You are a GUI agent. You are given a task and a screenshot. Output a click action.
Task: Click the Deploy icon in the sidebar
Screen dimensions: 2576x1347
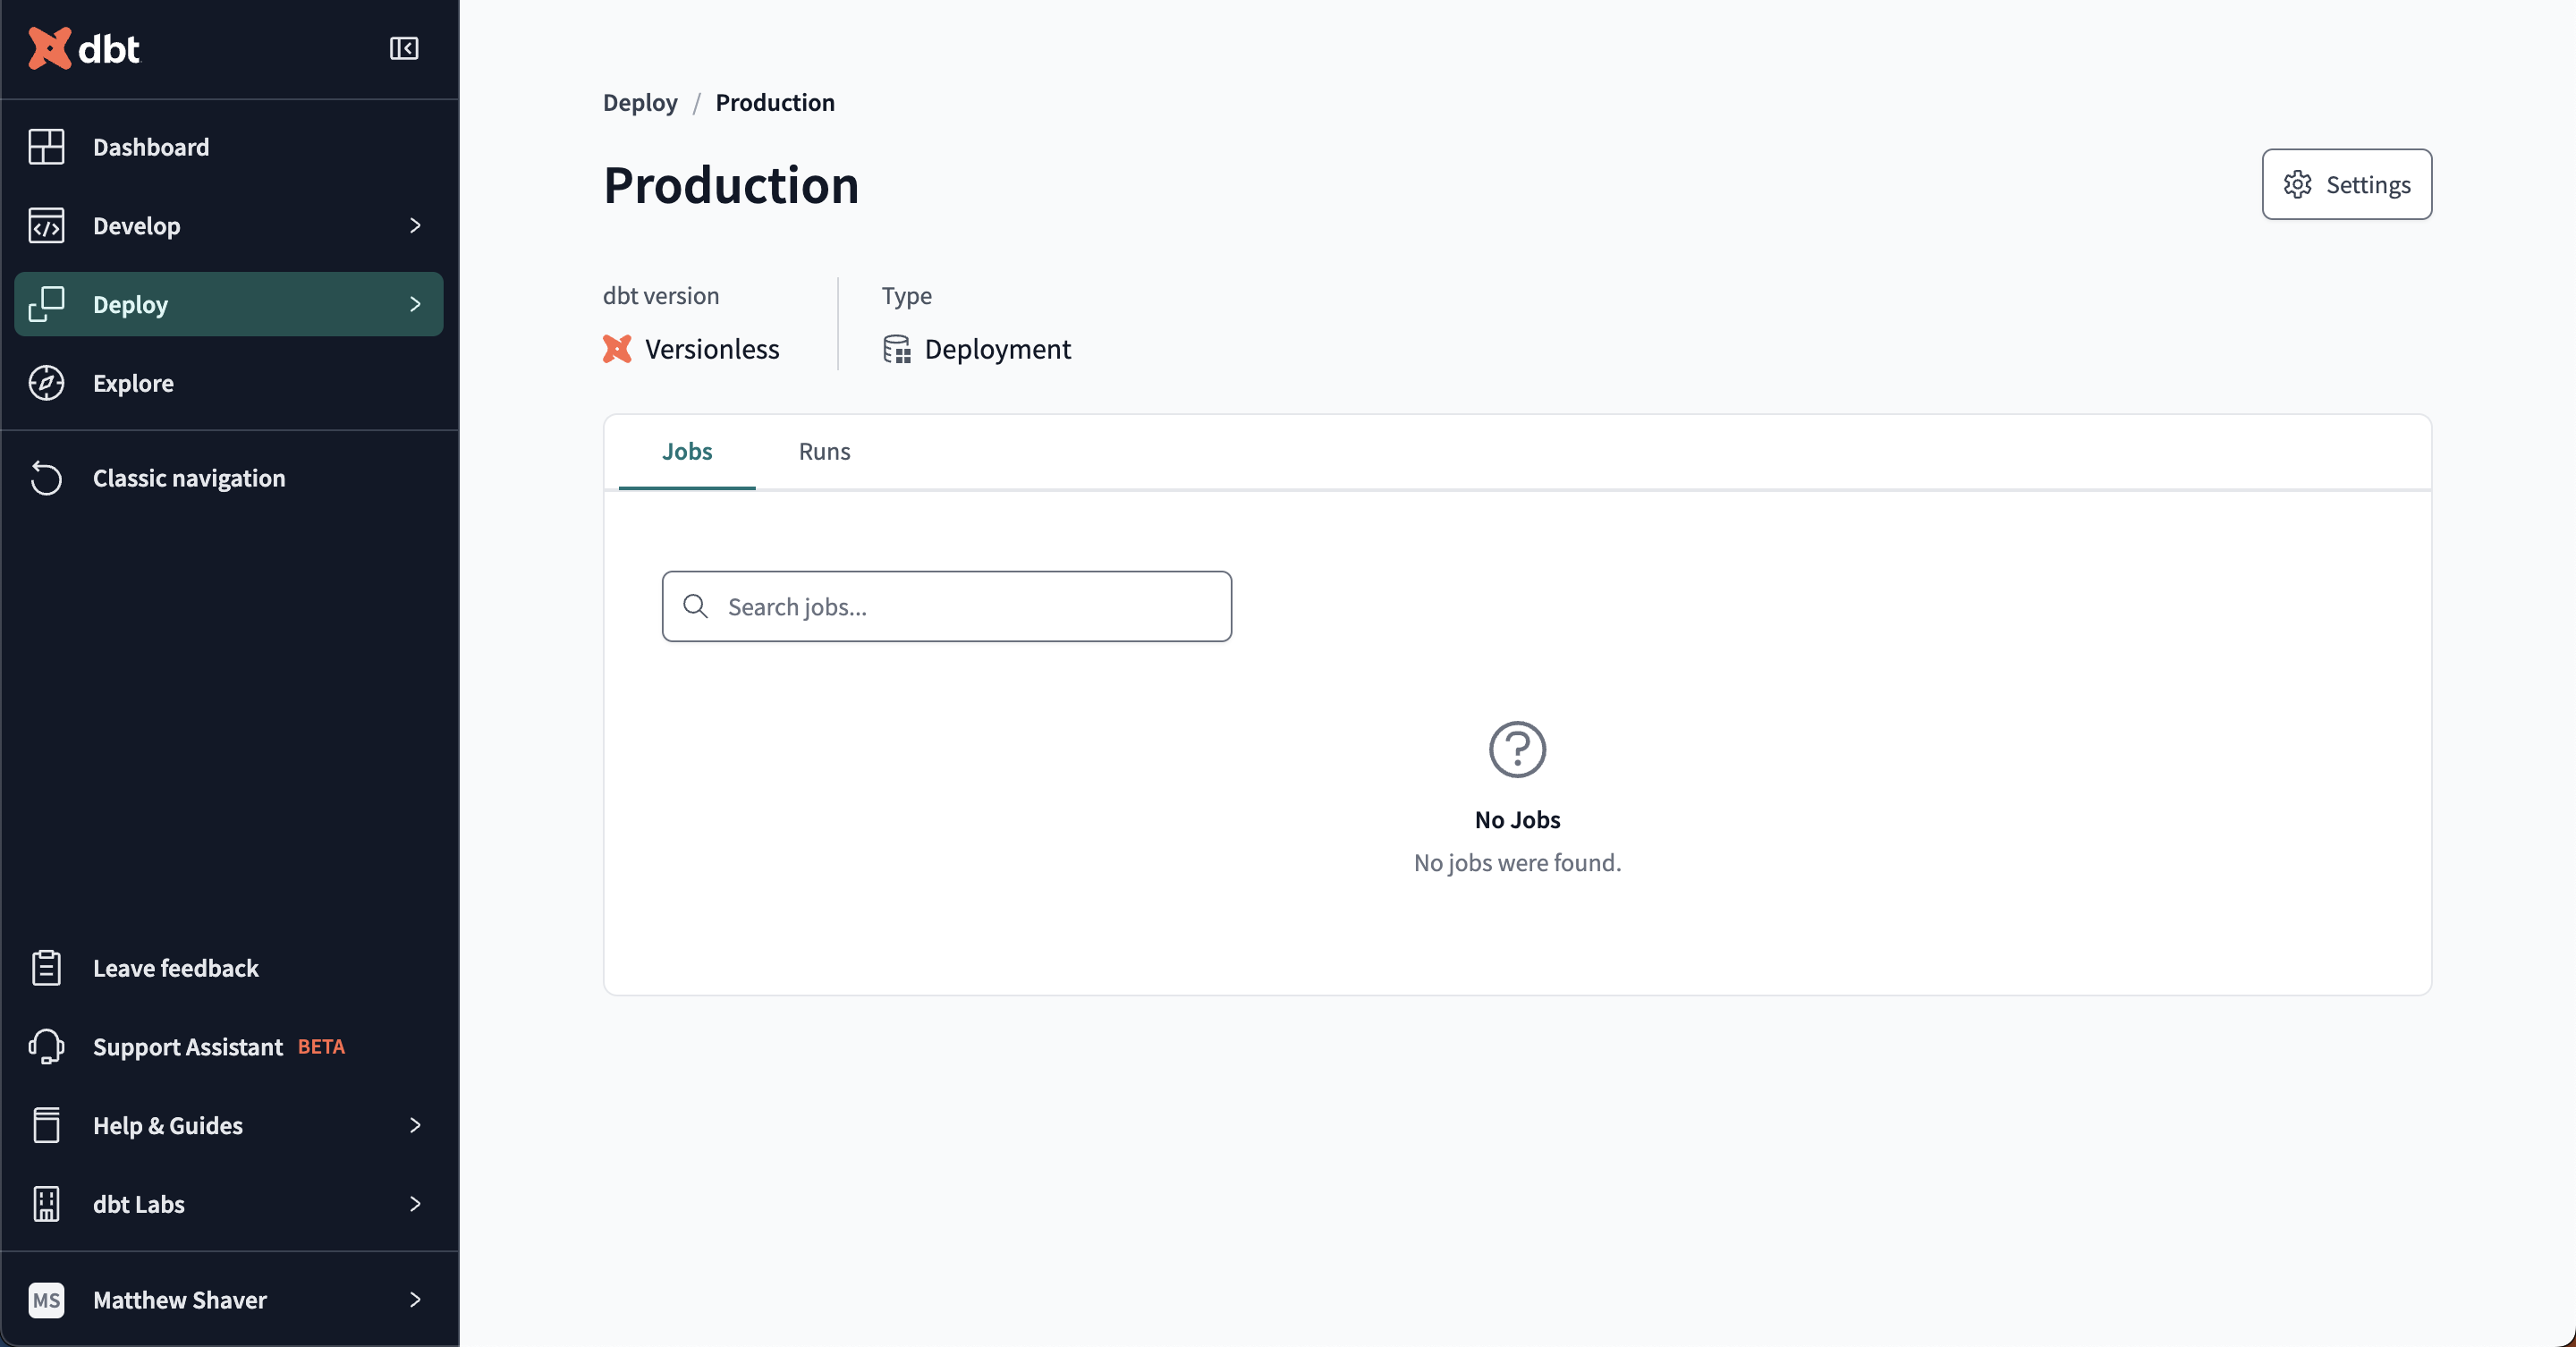point(47,304)
